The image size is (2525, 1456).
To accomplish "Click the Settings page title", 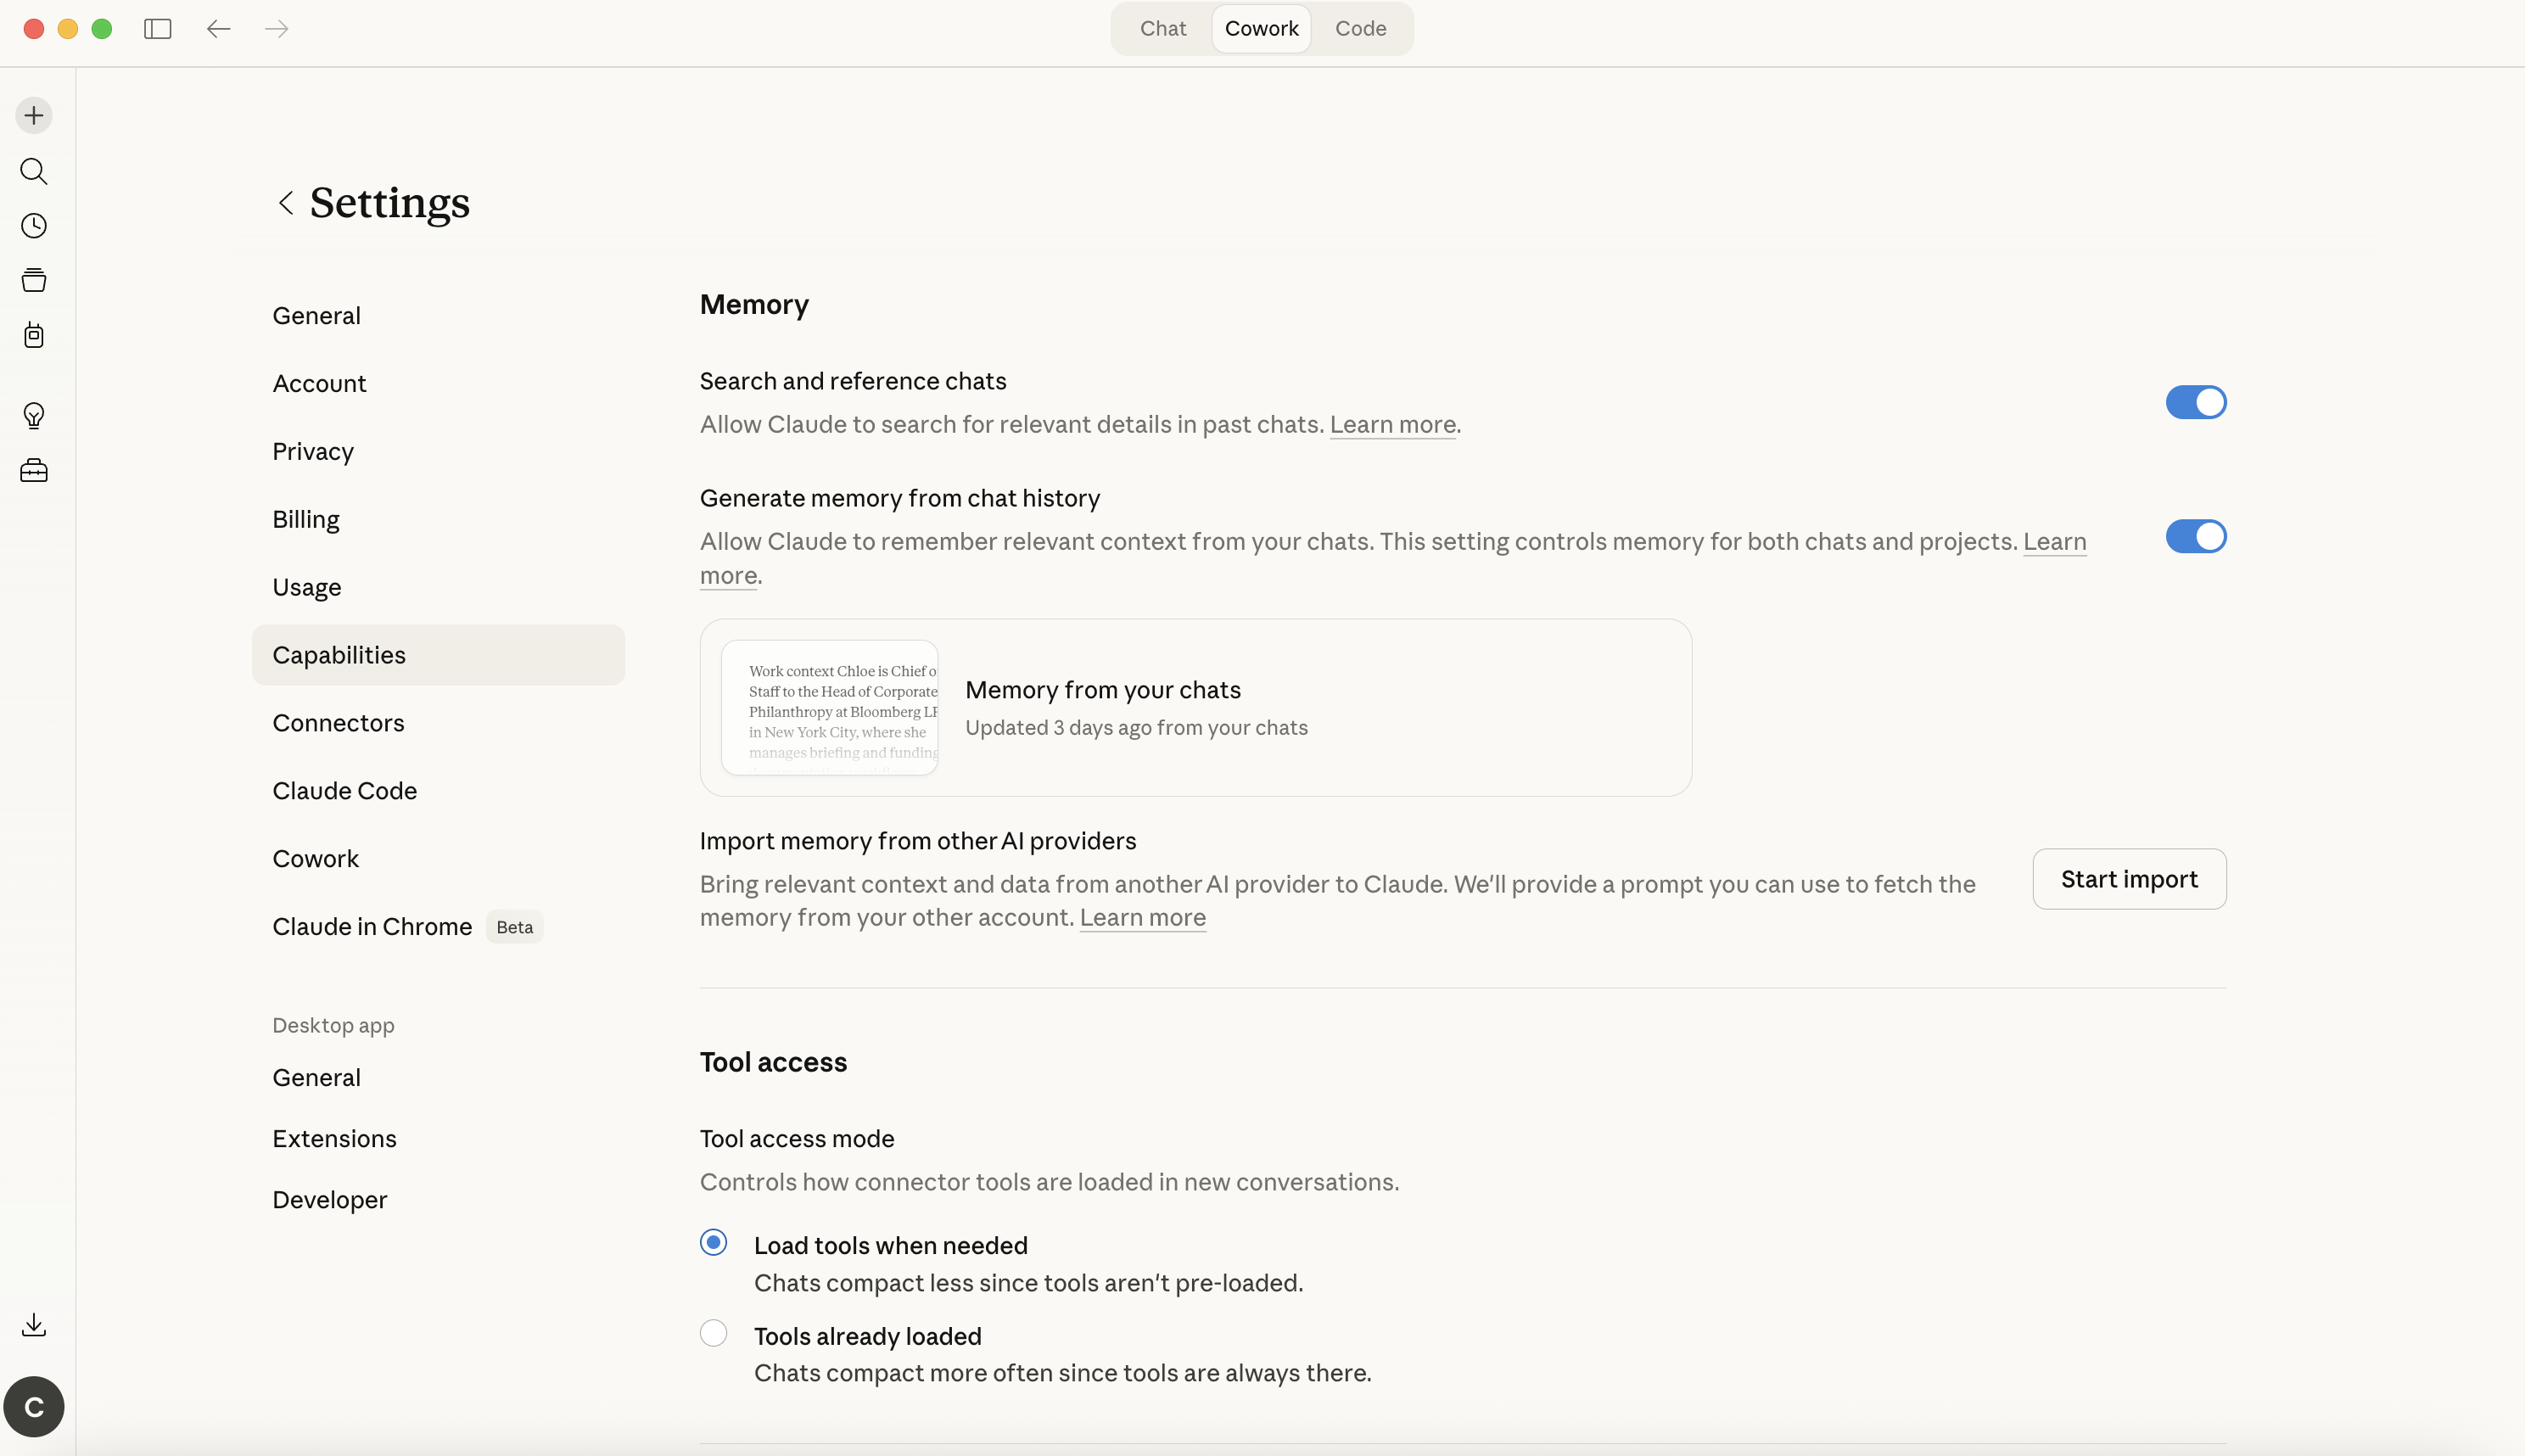I will 390,203.
